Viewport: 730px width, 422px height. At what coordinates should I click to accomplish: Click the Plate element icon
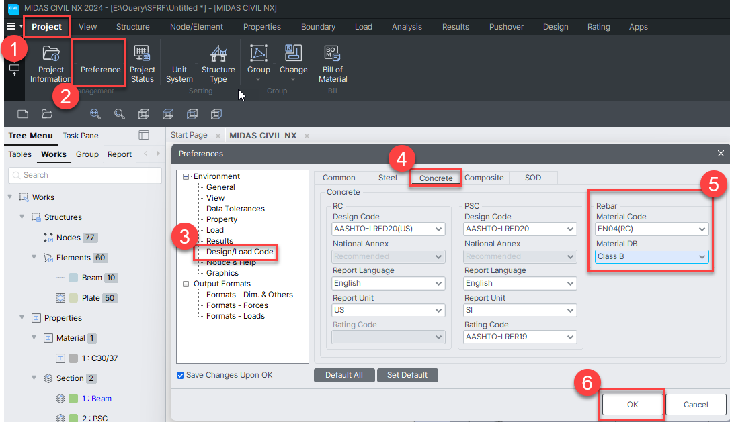coord(60,298)
